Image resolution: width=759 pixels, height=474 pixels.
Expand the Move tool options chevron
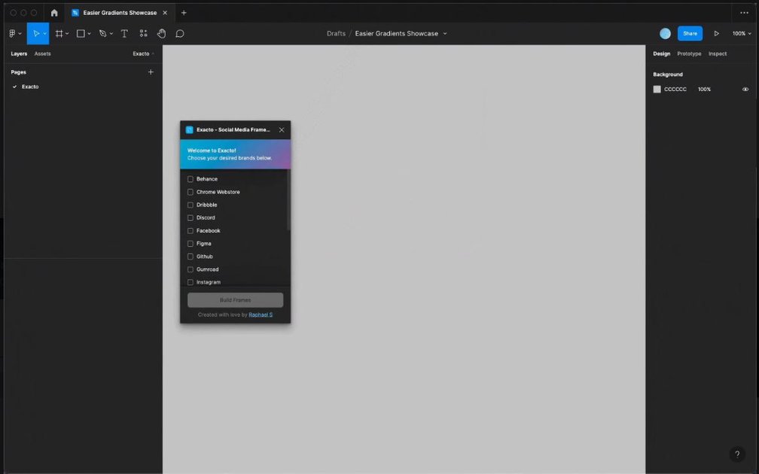tap(45, 33)
